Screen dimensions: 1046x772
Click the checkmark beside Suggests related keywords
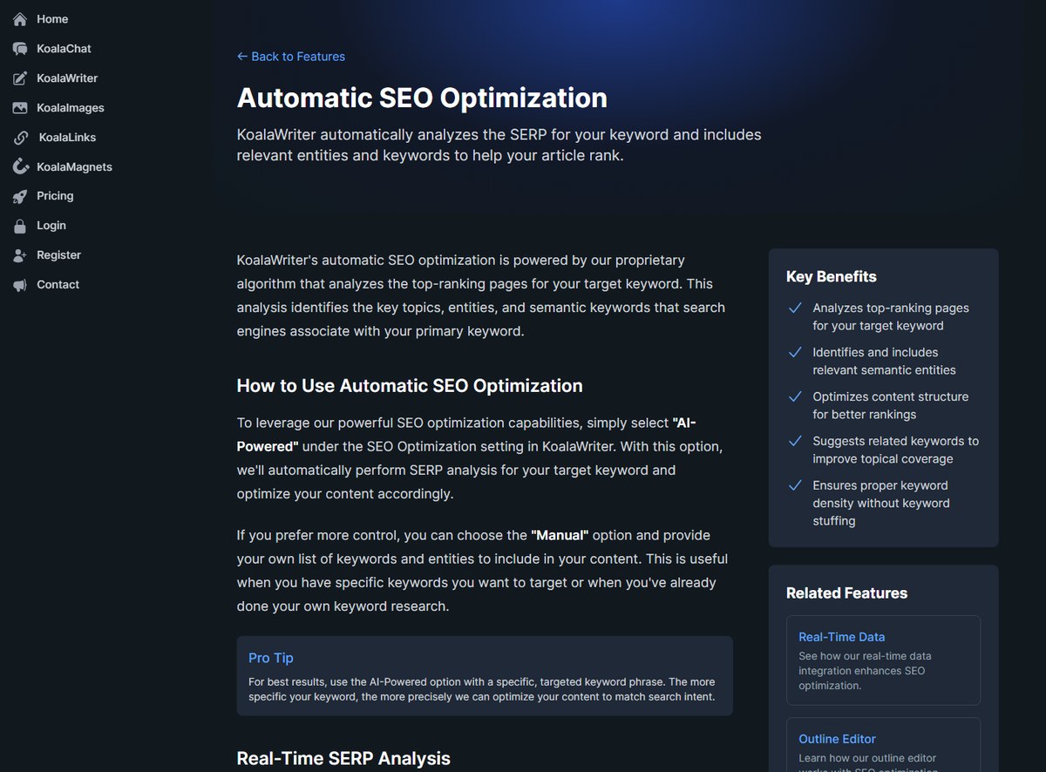[x=795, y=441]
